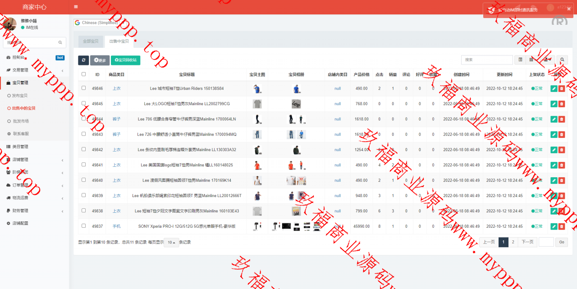Click the table search magnifier icon
Viewport: 577px width, 289px height.
click(x=562, y=60)
